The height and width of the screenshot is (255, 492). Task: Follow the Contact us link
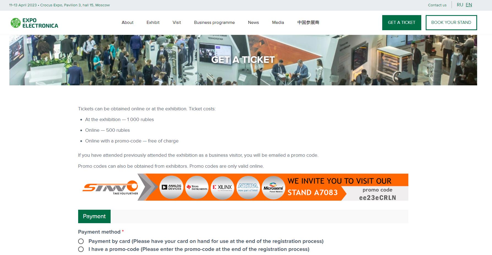[437, 5]
